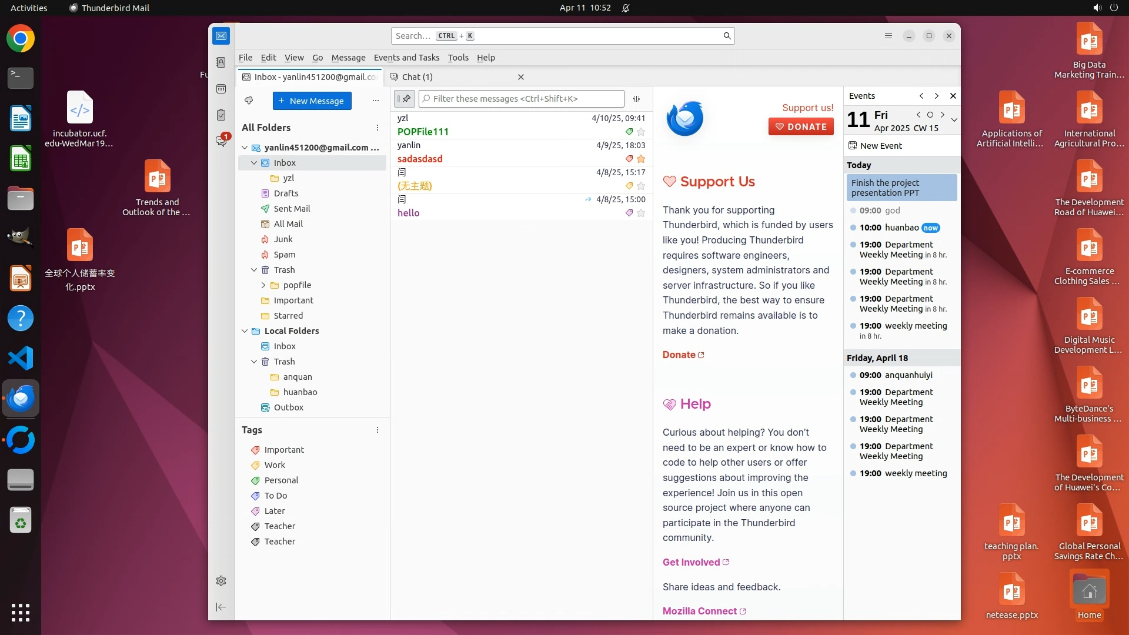Expand the popfile folder
Image resolution: width=1129 pixels, height=635 pixels.
coord(263,285)
